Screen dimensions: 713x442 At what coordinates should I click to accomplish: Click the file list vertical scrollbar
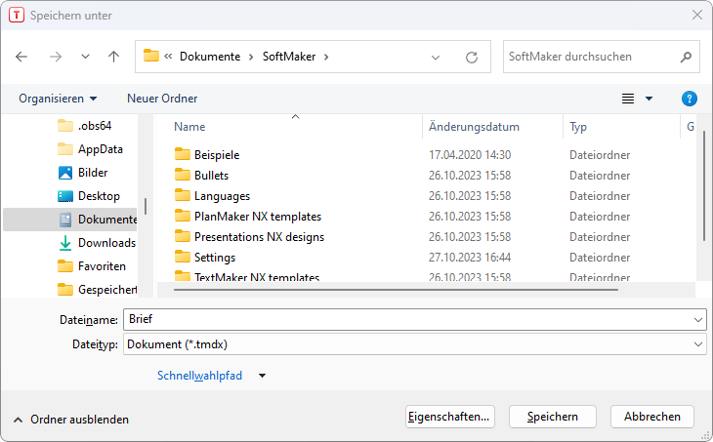(x=704, y=186)
